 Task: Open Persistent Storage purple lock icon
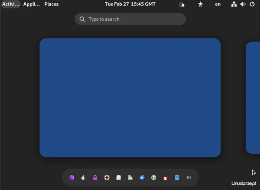coord(95,177)
